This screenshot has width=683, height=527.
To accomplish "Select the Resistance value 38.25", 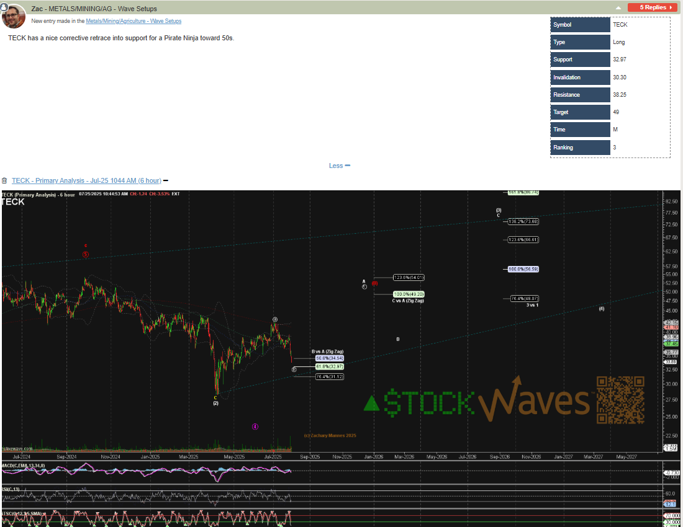I will pyautogui.click(x=620, y=95).
